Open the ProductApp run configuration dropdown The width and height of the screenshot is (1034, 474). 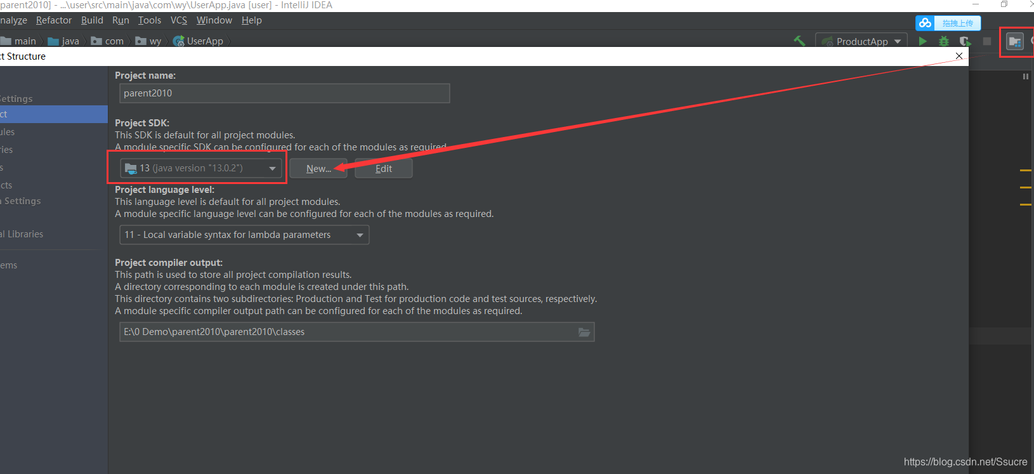tap(861, 41)
